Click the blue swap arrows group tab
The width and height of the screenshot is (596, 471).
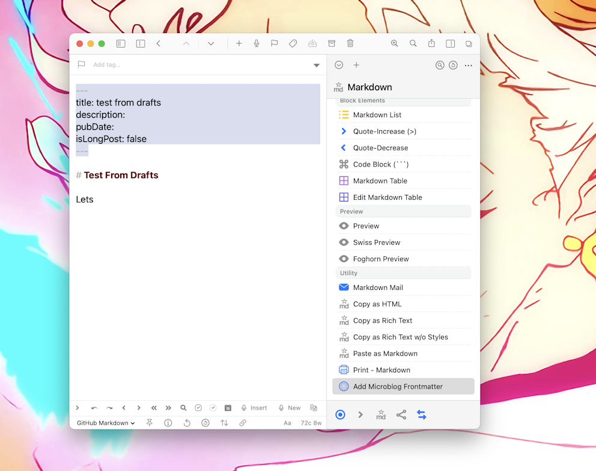coord(422,414)
